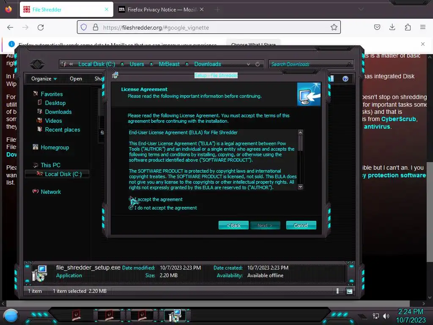Click the Next button in Setup

(x=265, y=225)
